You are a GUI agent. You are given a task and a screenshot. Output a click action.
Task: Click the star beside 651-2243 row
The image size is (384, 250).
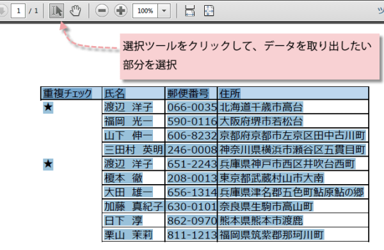click(x=48, y=164)
